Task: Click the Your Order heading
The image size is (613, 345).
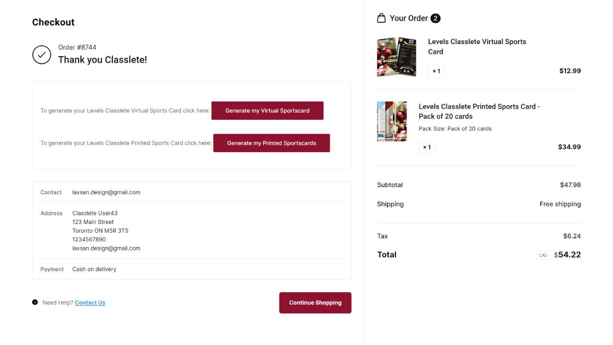Action: click(x=408, y=18)
